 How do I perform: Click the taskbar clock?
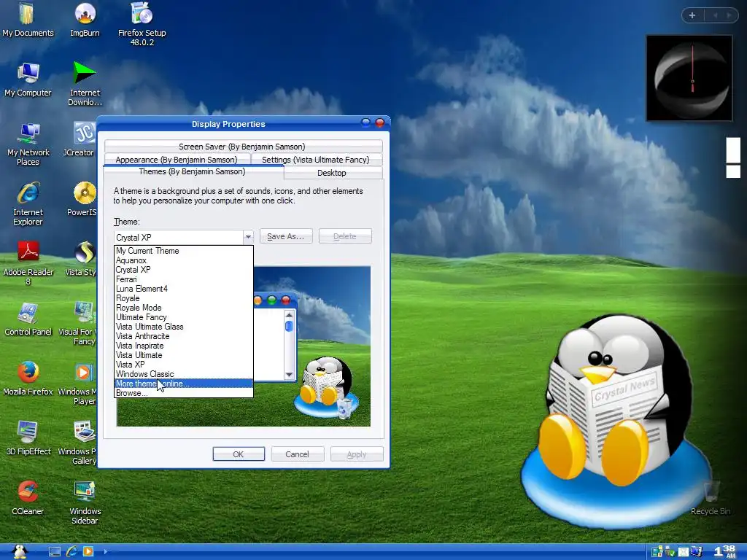(x=724, y=551)
